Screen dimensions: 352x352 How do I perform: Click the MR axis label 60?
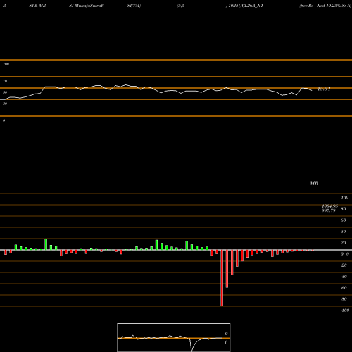(x=344, y=220)
